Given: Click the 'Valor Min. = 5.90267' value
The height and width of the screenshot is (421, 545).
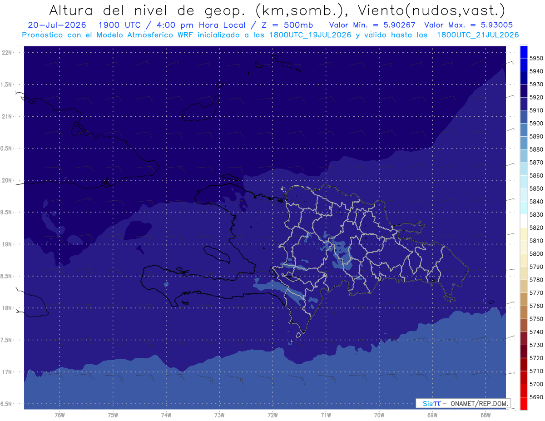Looking at the screenshot, I should coord(373,25).
